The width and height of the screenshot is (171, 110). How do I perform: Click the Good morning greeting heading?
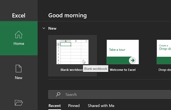pyautogui.click(x=68, y=15)
